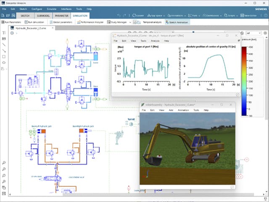269x202 pixels.
Task: Click the second analysis icon left of Temporal analysis
Action: pyautogui.click(x=139, y=22)
